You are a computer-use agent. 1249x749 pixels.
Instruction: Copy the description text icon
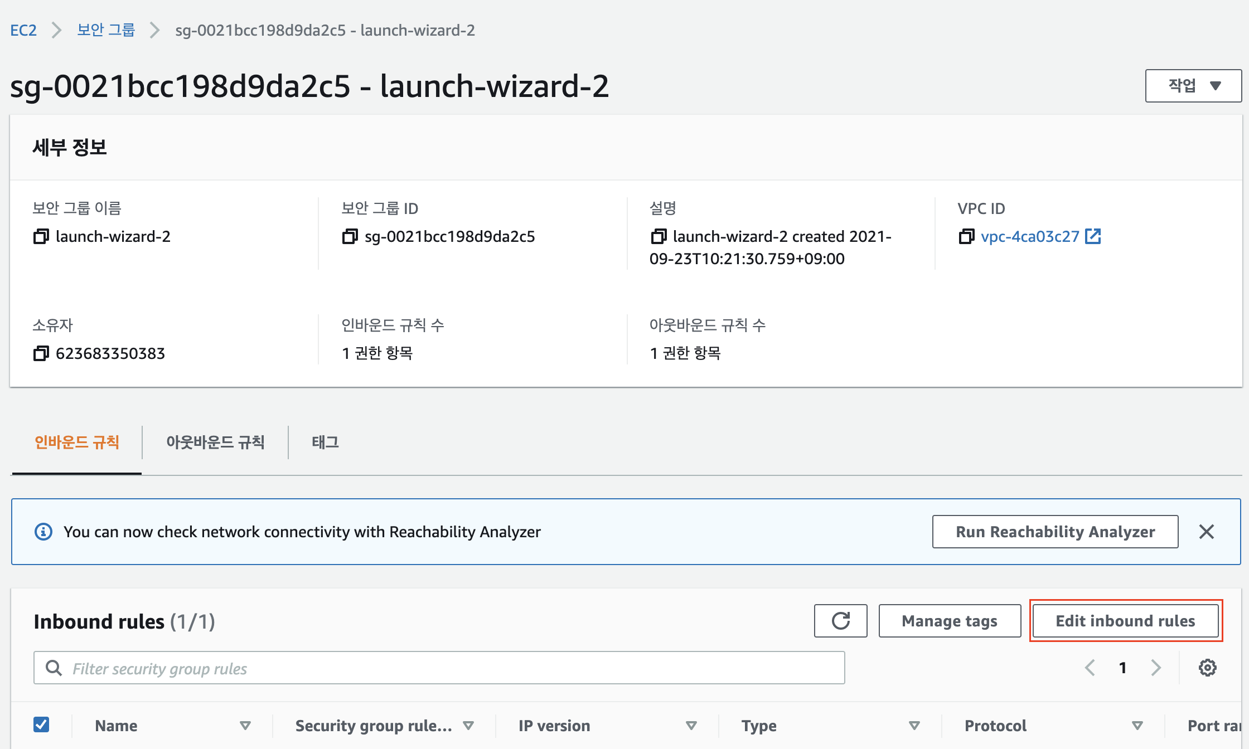[x=658, y=237]
